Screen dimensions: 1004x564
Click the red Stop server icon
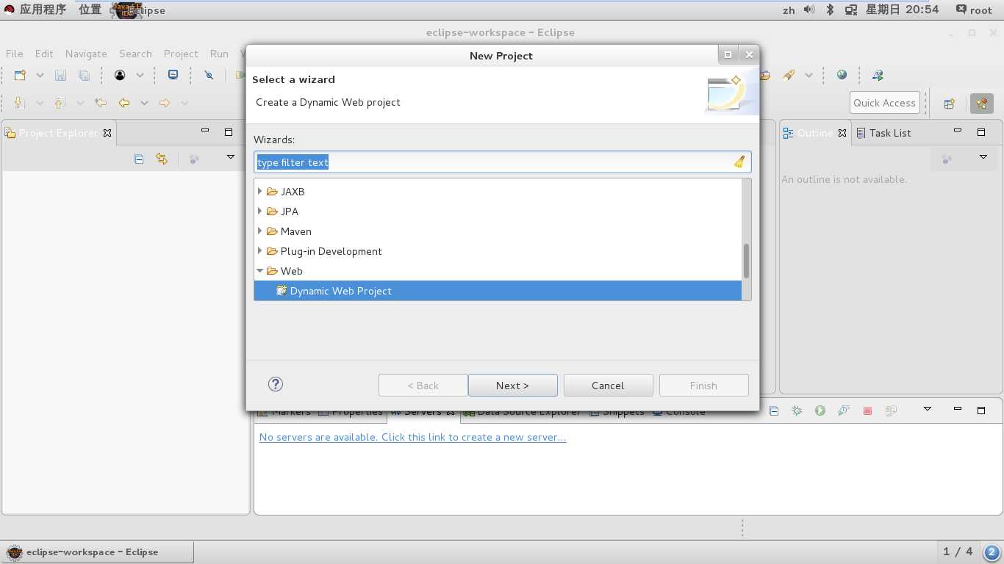(867, 411)
